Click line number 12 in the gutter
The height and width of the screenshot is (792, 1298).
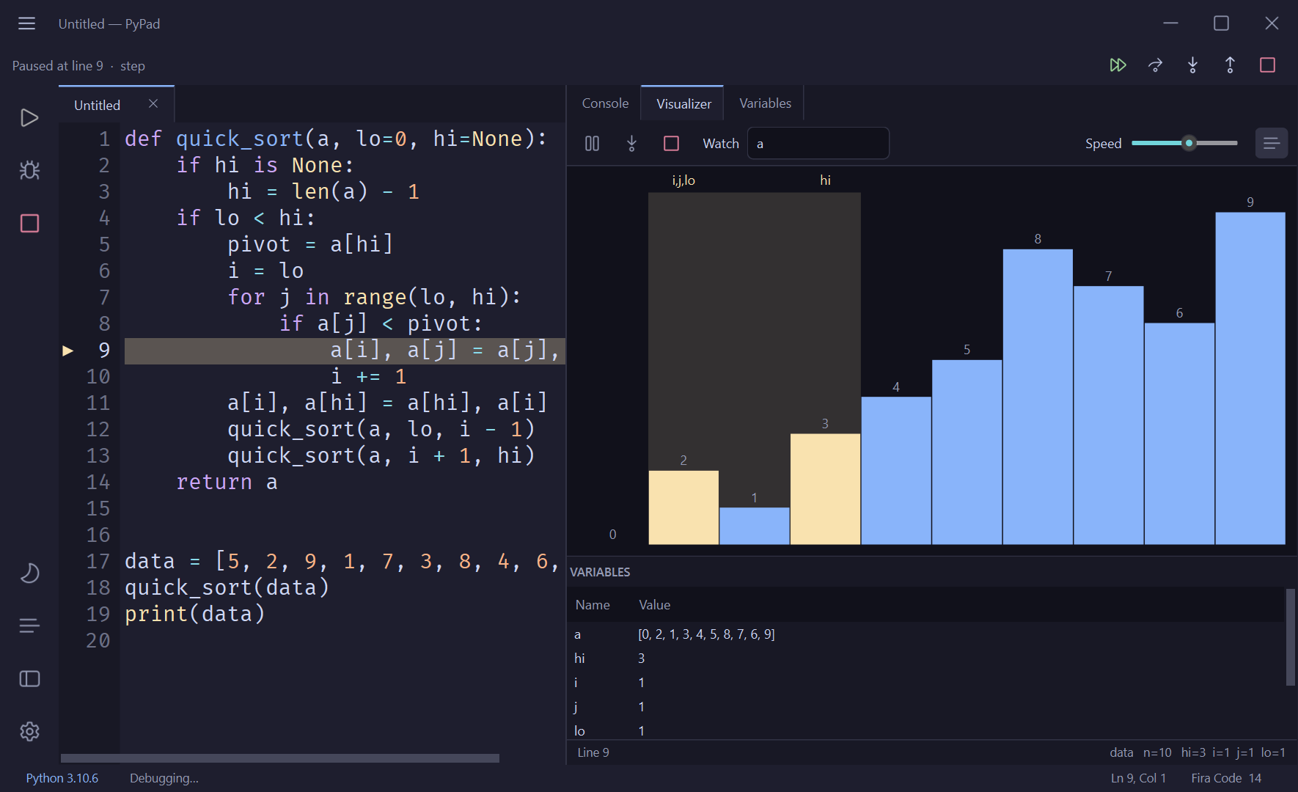point(98,429)
